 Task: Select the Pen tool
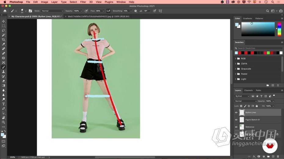pos(3,109)
